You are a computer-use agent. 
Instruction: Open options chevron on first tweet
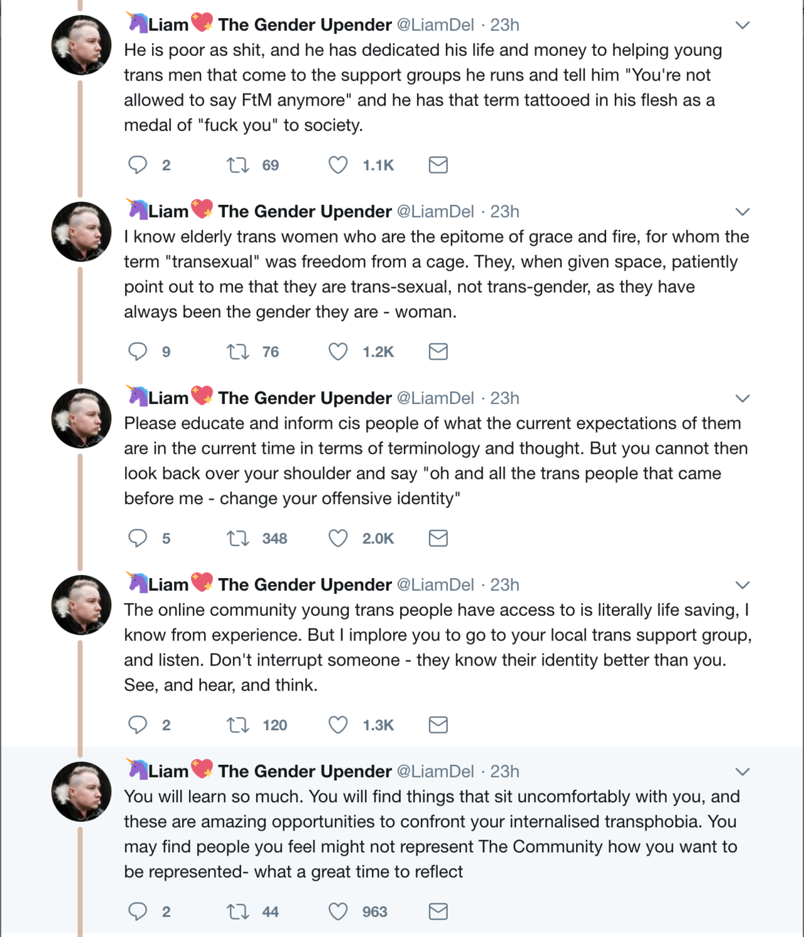pyautogui.click(x=742, y=25)
